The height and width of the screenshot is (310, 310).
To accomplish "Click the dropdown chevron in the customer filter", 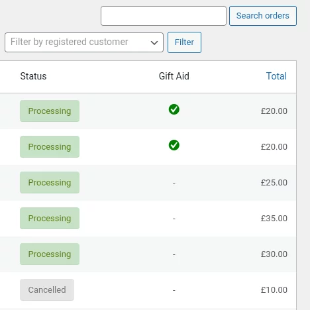I will [x=154, y=42].
